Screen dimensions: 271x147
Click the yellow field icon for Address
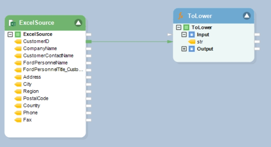point(18,77)
